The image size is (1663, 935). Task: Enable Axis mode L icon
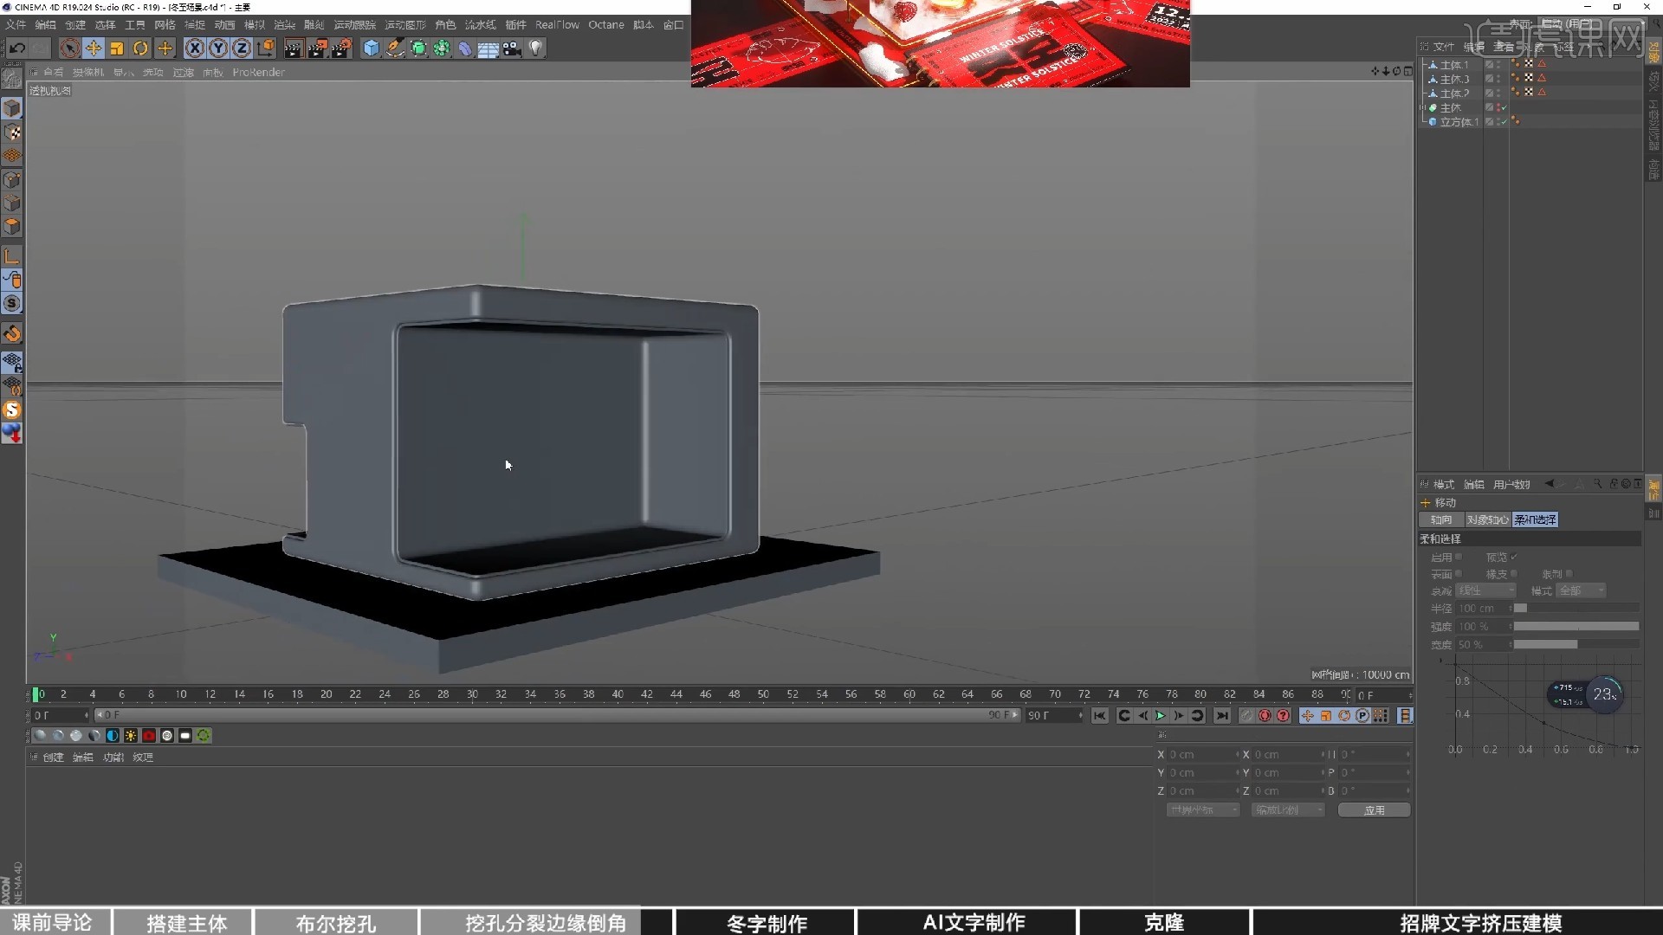[12, 256]
